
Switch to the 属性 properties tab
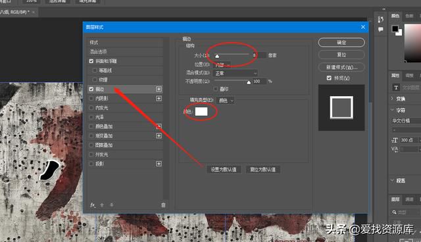[395, 76]
